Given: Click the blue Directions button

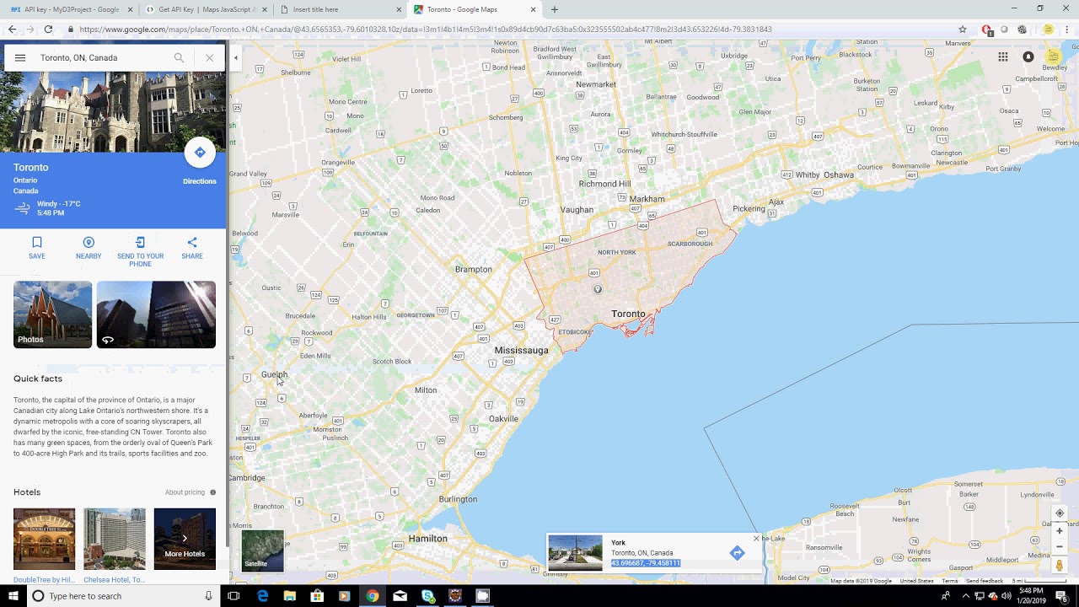Looking at the screenshot, I should (200, 153).
